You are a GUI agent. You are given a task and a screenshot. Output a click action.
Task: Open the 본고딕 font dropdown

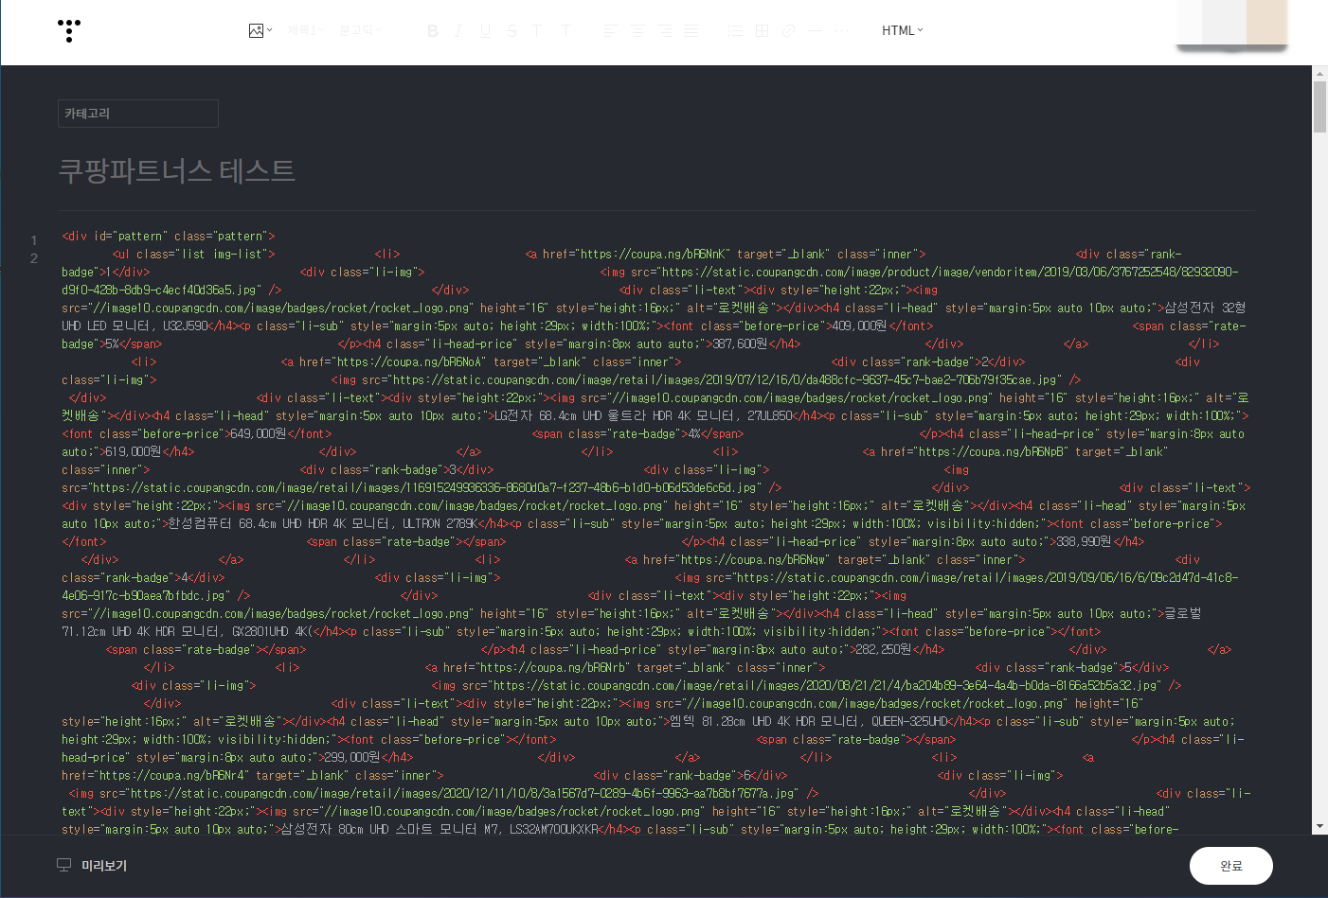point(360,30)
